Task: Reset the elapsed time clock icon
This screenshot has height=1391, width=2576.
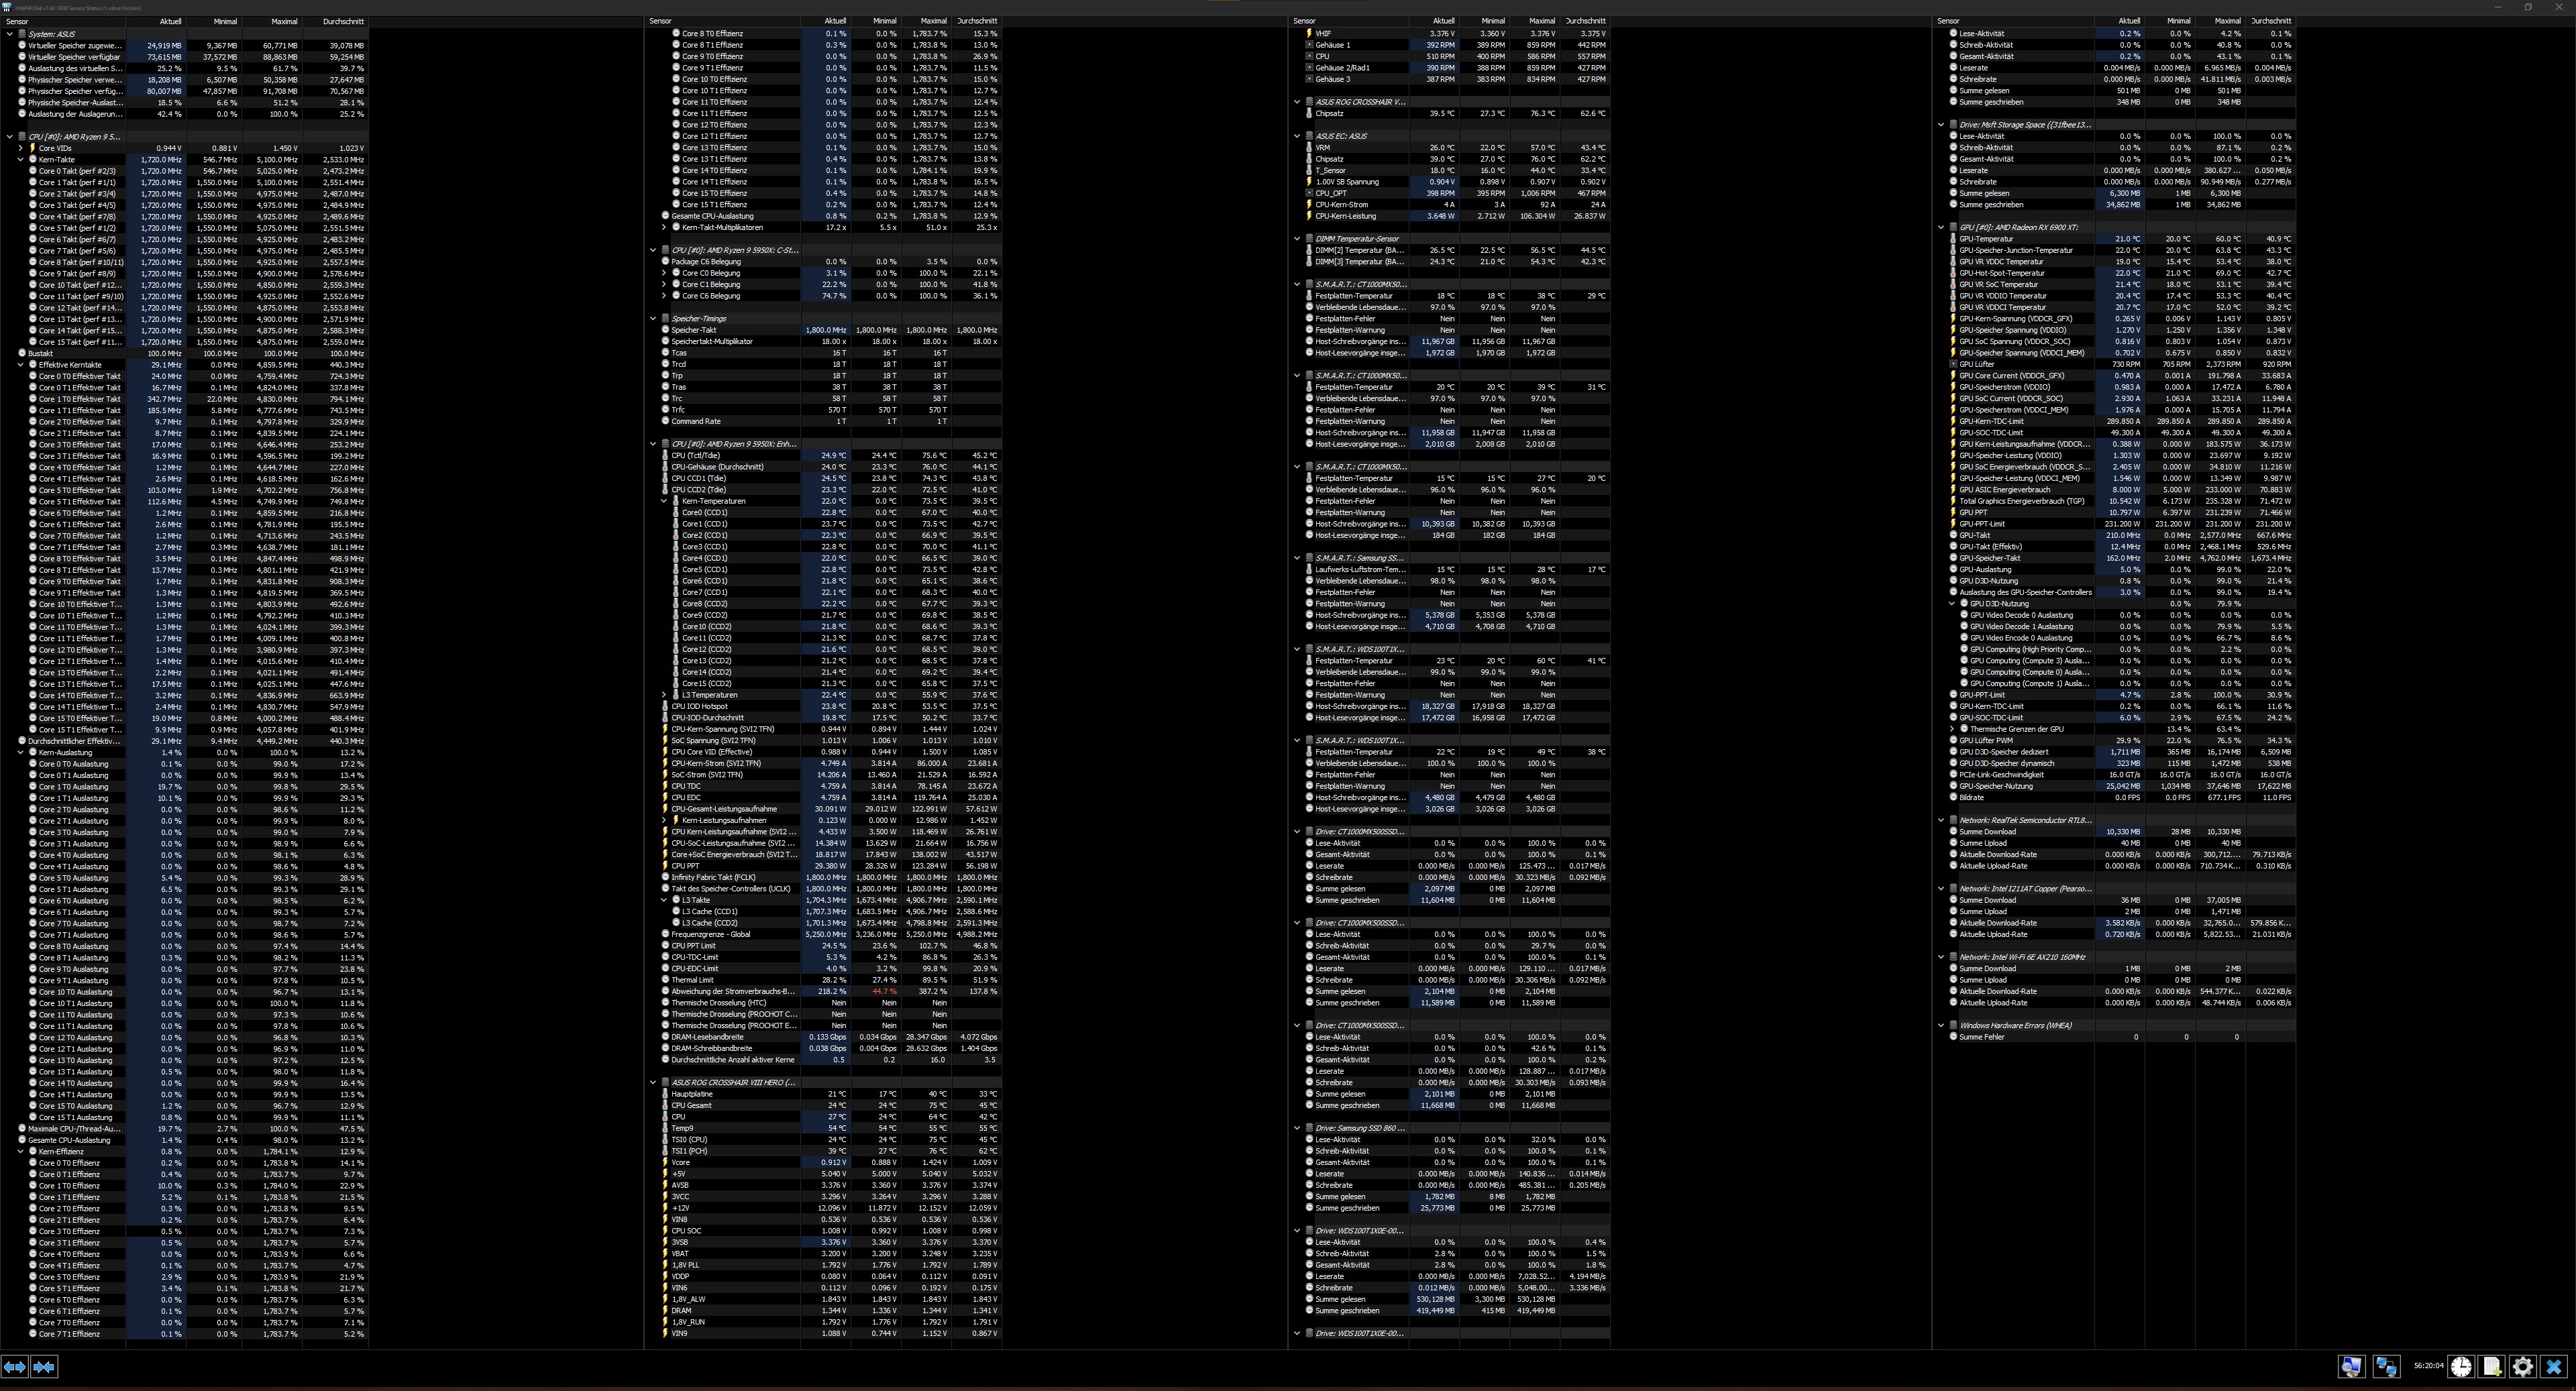Action: 2461,1366
